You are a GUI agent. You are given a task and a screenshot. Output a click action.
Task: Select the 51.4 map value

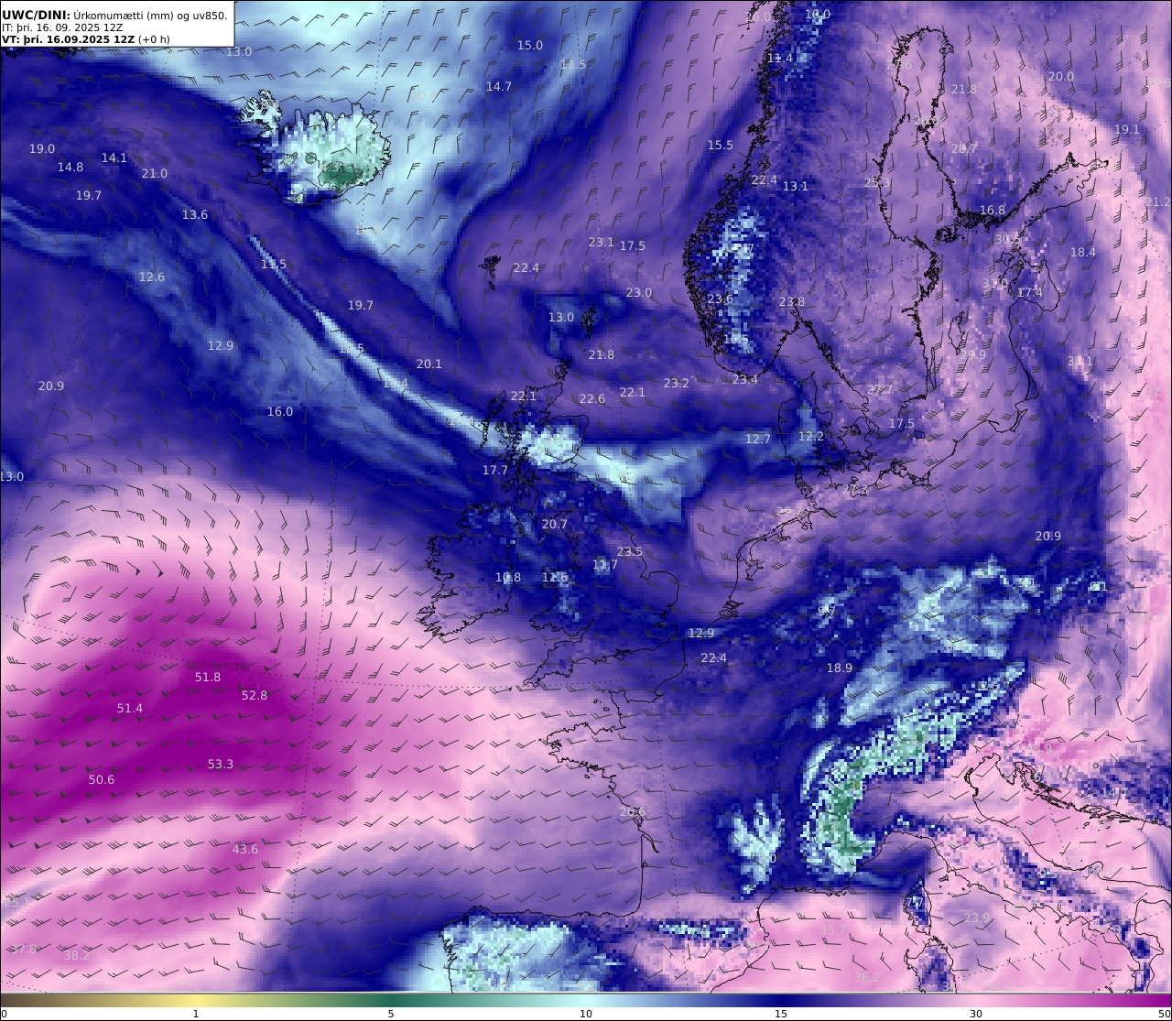click(130, 708)
